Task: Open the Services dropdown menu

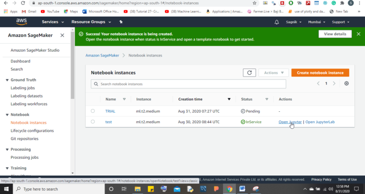Action: coord(53,22)
